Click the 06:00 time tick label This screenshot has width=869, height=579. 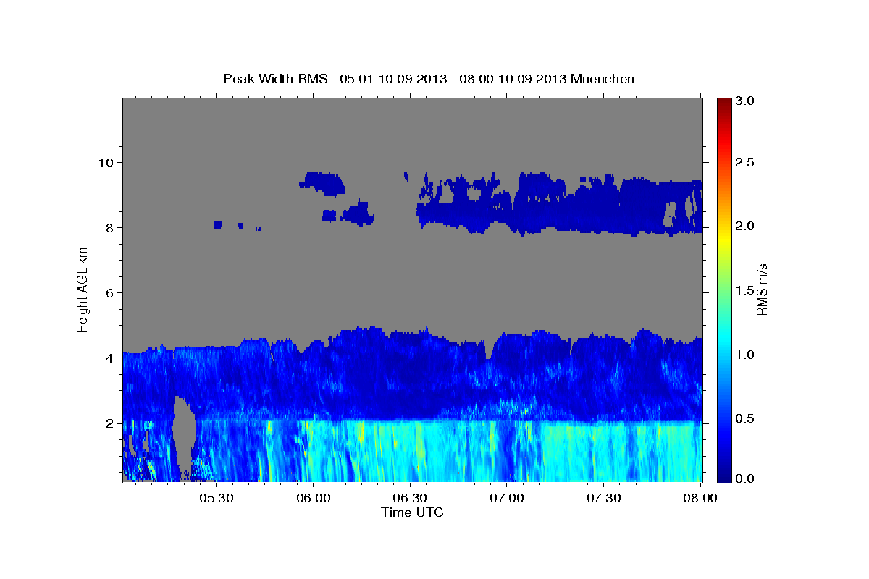[314, 498]
